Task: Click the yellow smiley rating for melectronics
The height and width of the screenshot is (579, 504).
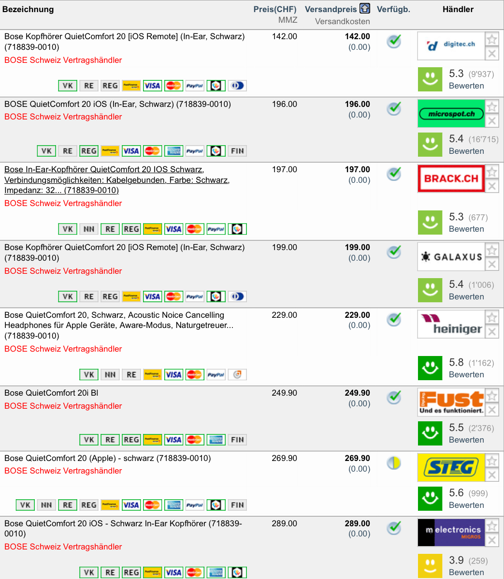Action: point(430,566)
